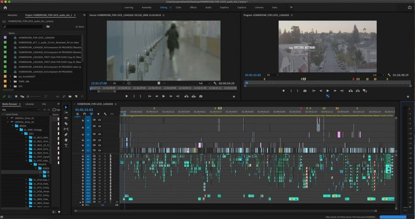Open the Clip dropdown in Media Browser
Viewport: 415px width, 219px height.
(x=21, y=110)
